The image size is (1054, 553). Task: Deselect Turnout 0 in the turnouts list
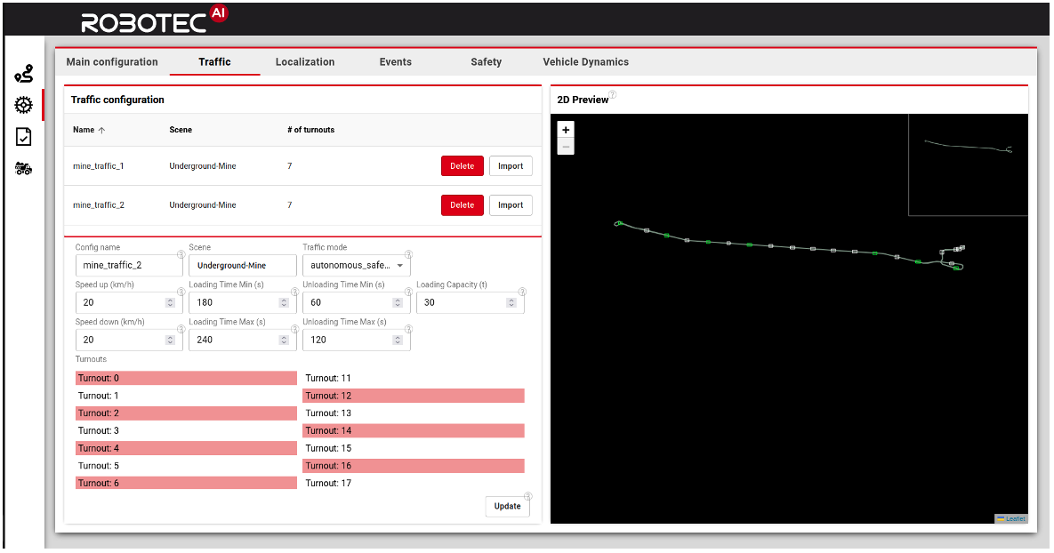[x=186, y=377]
